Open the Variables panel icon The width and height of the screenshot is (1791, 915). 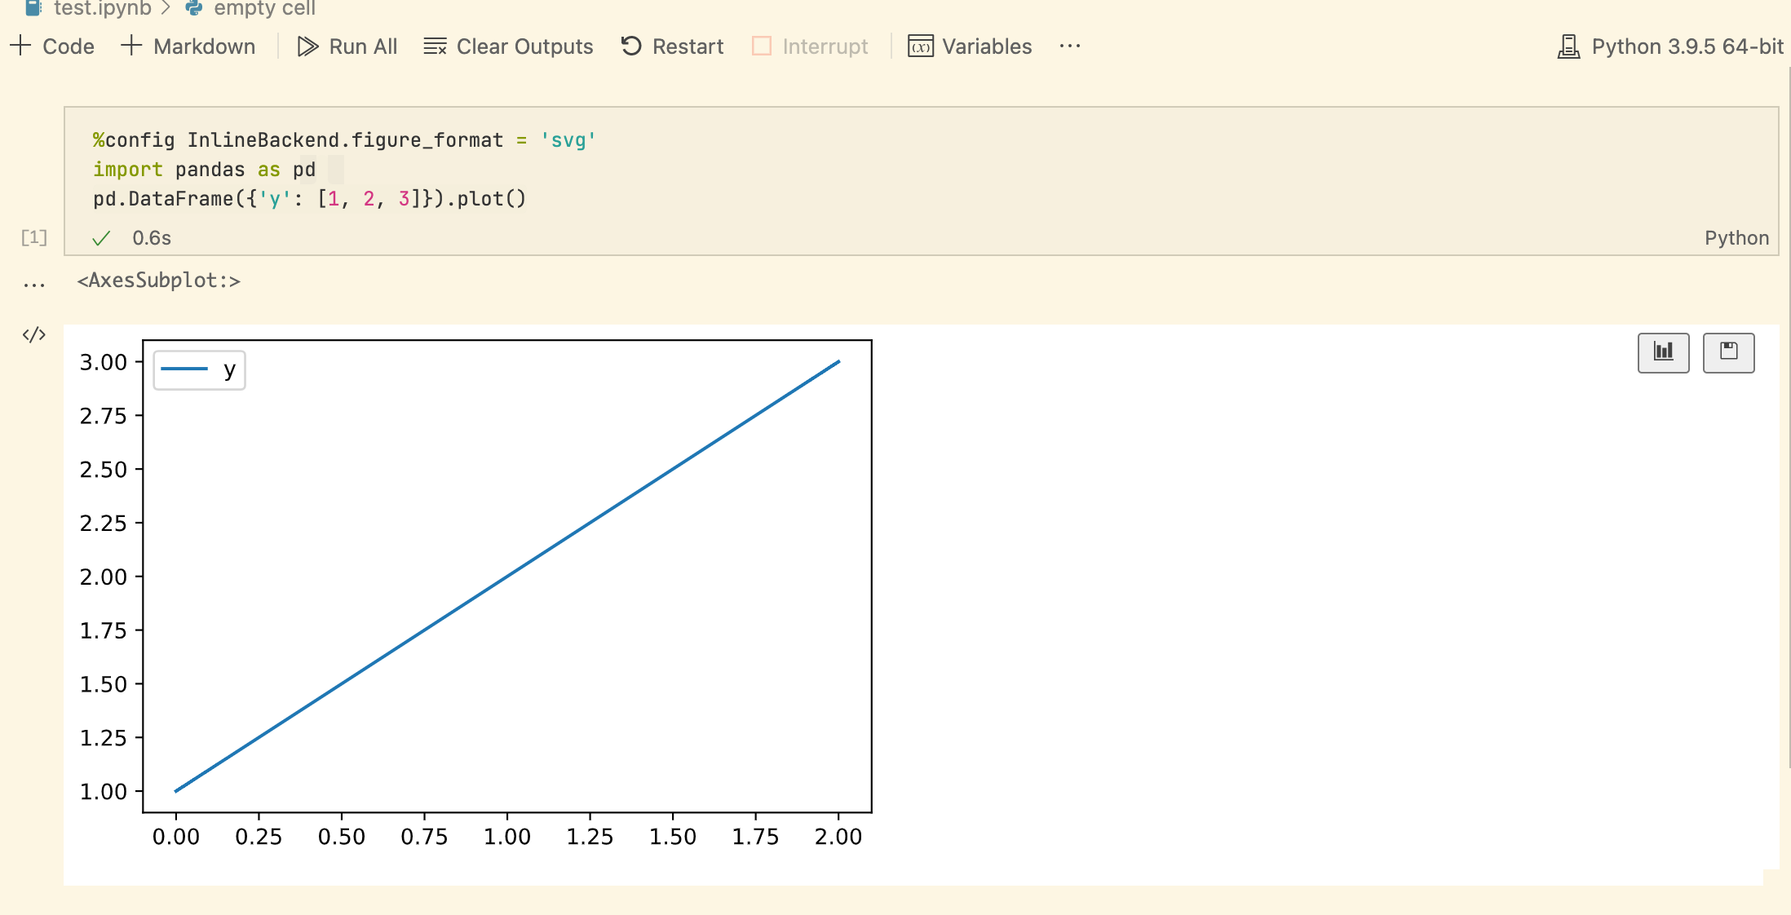pyautogui.click(x=921, y=46)
